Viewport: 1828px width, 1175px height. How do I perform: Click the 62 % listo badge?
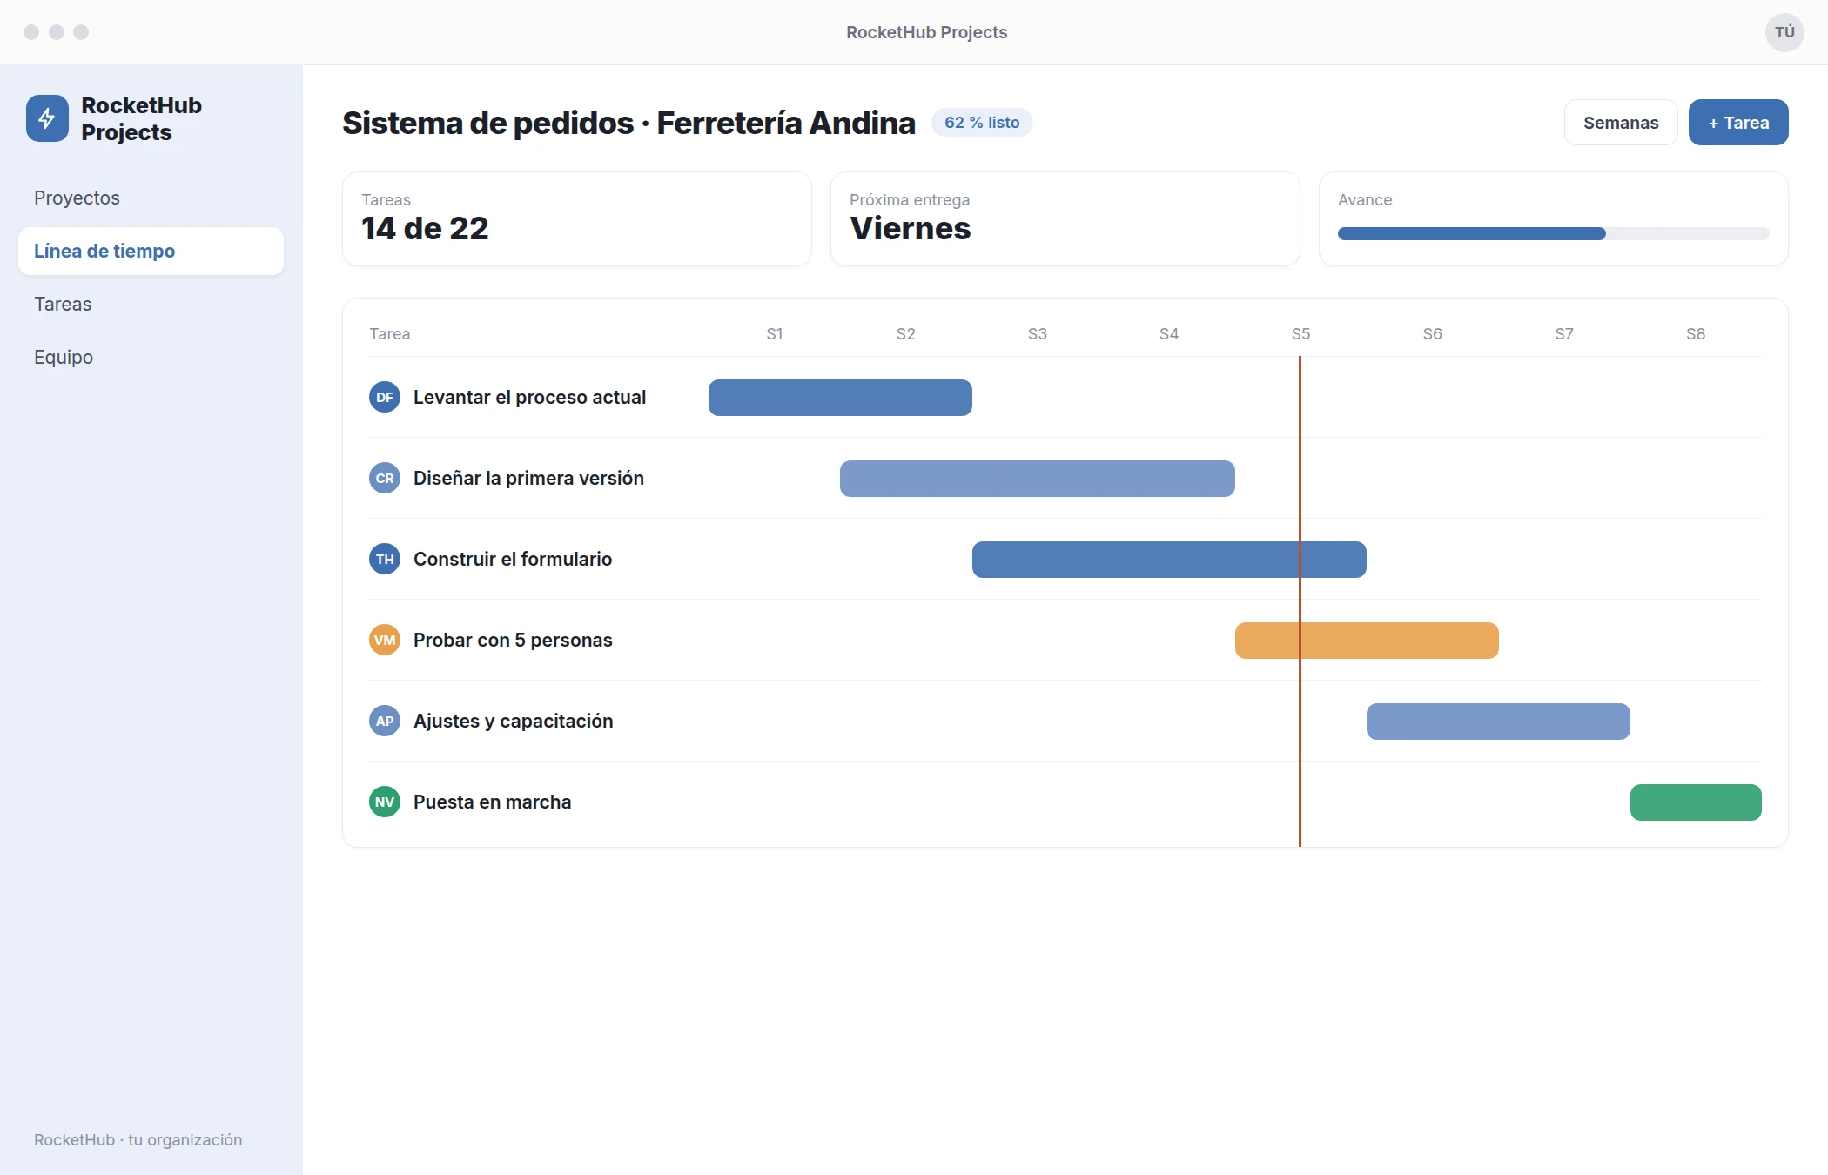(982, 123)
